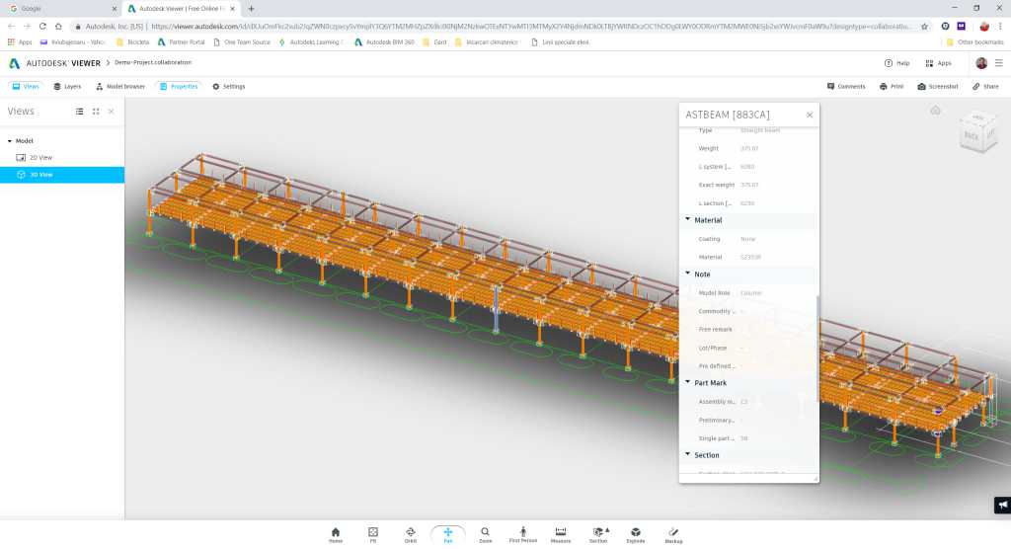Open the Autodesk BIM 360 bookmark

(x=384, y=41)
